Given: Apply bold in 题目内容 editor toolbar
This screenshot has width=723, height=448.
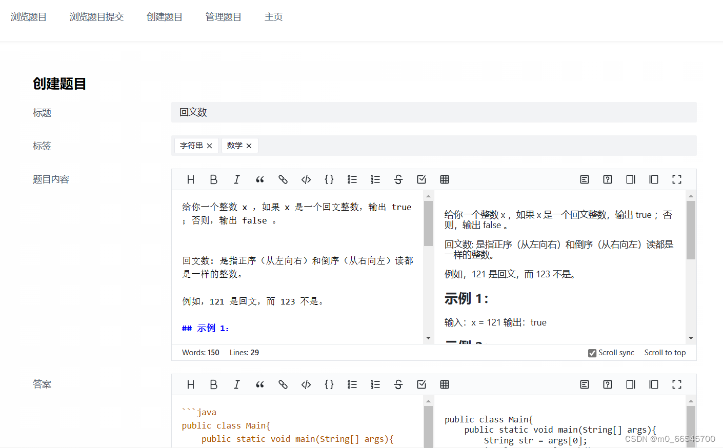Looking at the screenshot, I should coord(214,179).
